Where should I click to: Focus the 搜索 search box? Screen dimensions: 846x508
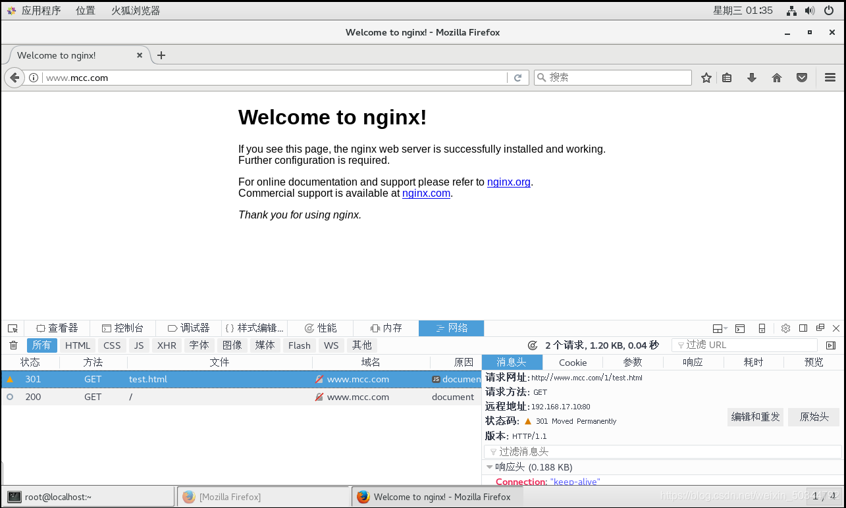point(612,78)
